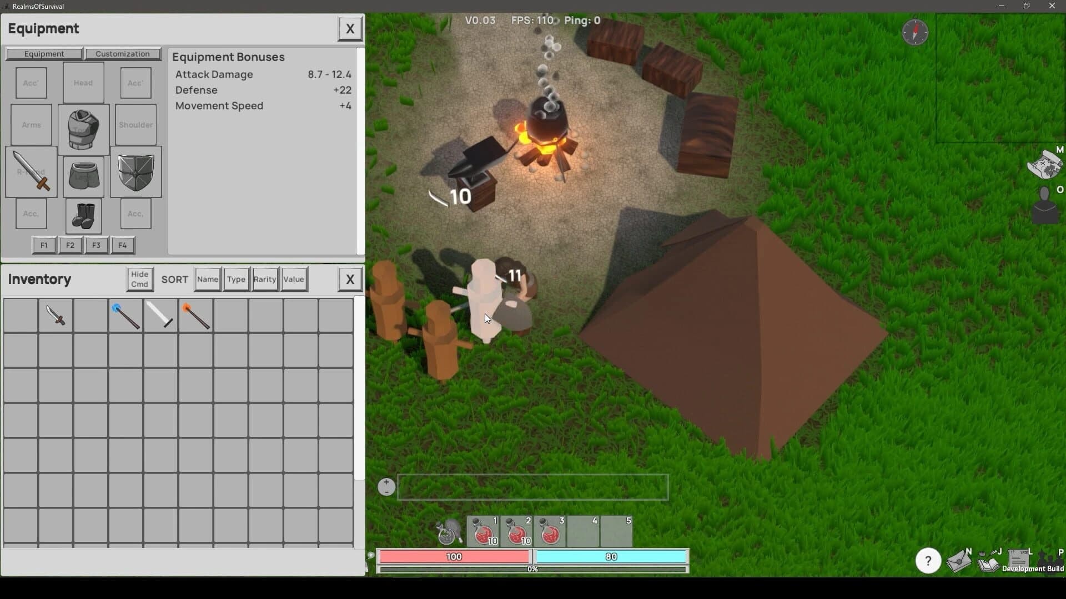The width and height of the screenshot is (1066, 599).
Task: Restore down the RealmsOfSurvival window
Action: click(1027, 6)
